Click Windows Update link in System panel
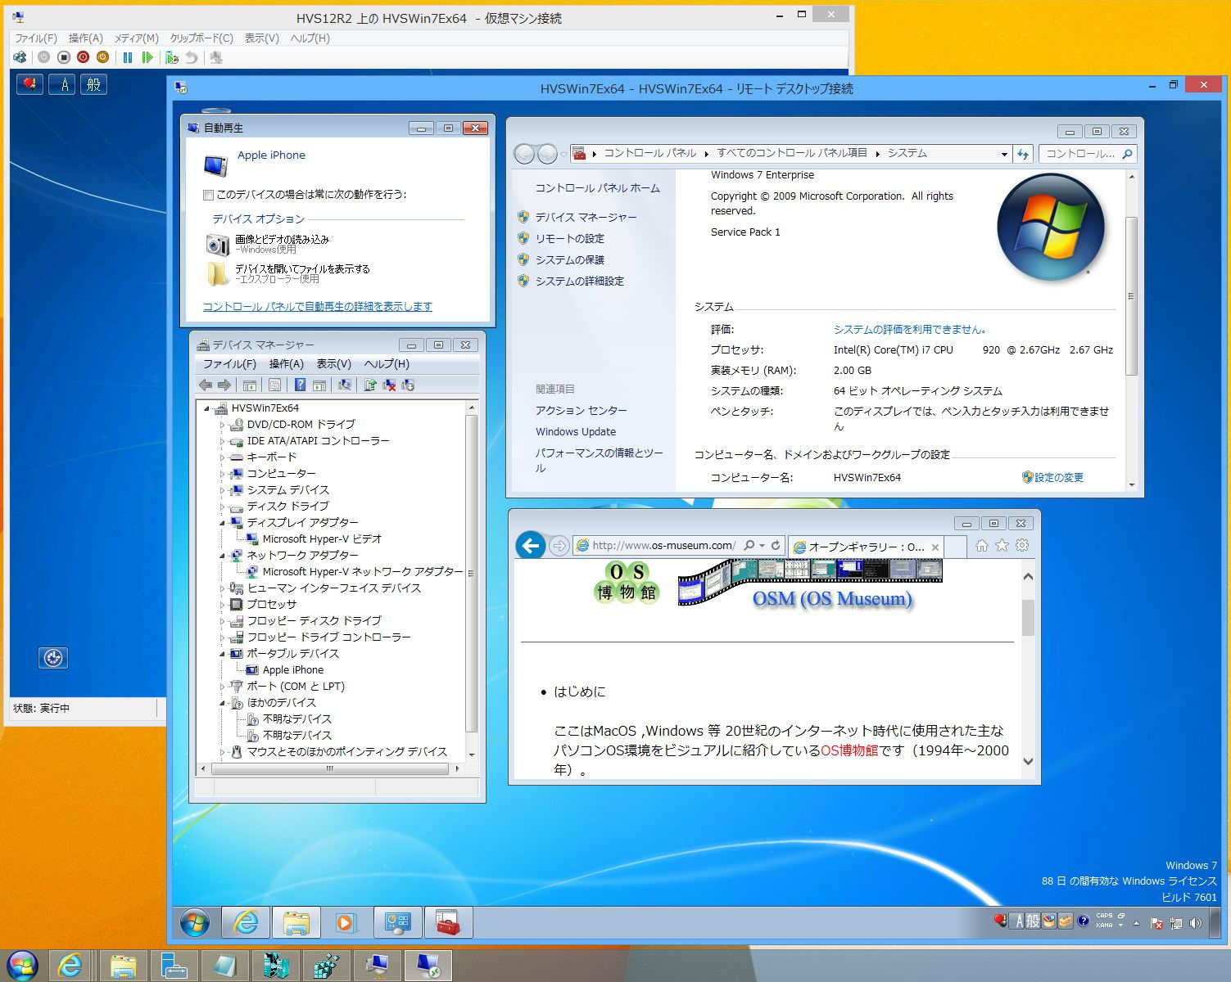This screenshot has width=1231, height=982. [576, 432]
